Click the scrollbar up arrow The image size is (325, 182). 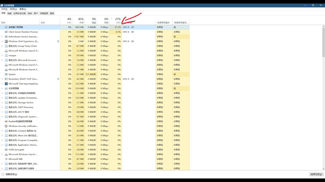click(x=323, y=26)
